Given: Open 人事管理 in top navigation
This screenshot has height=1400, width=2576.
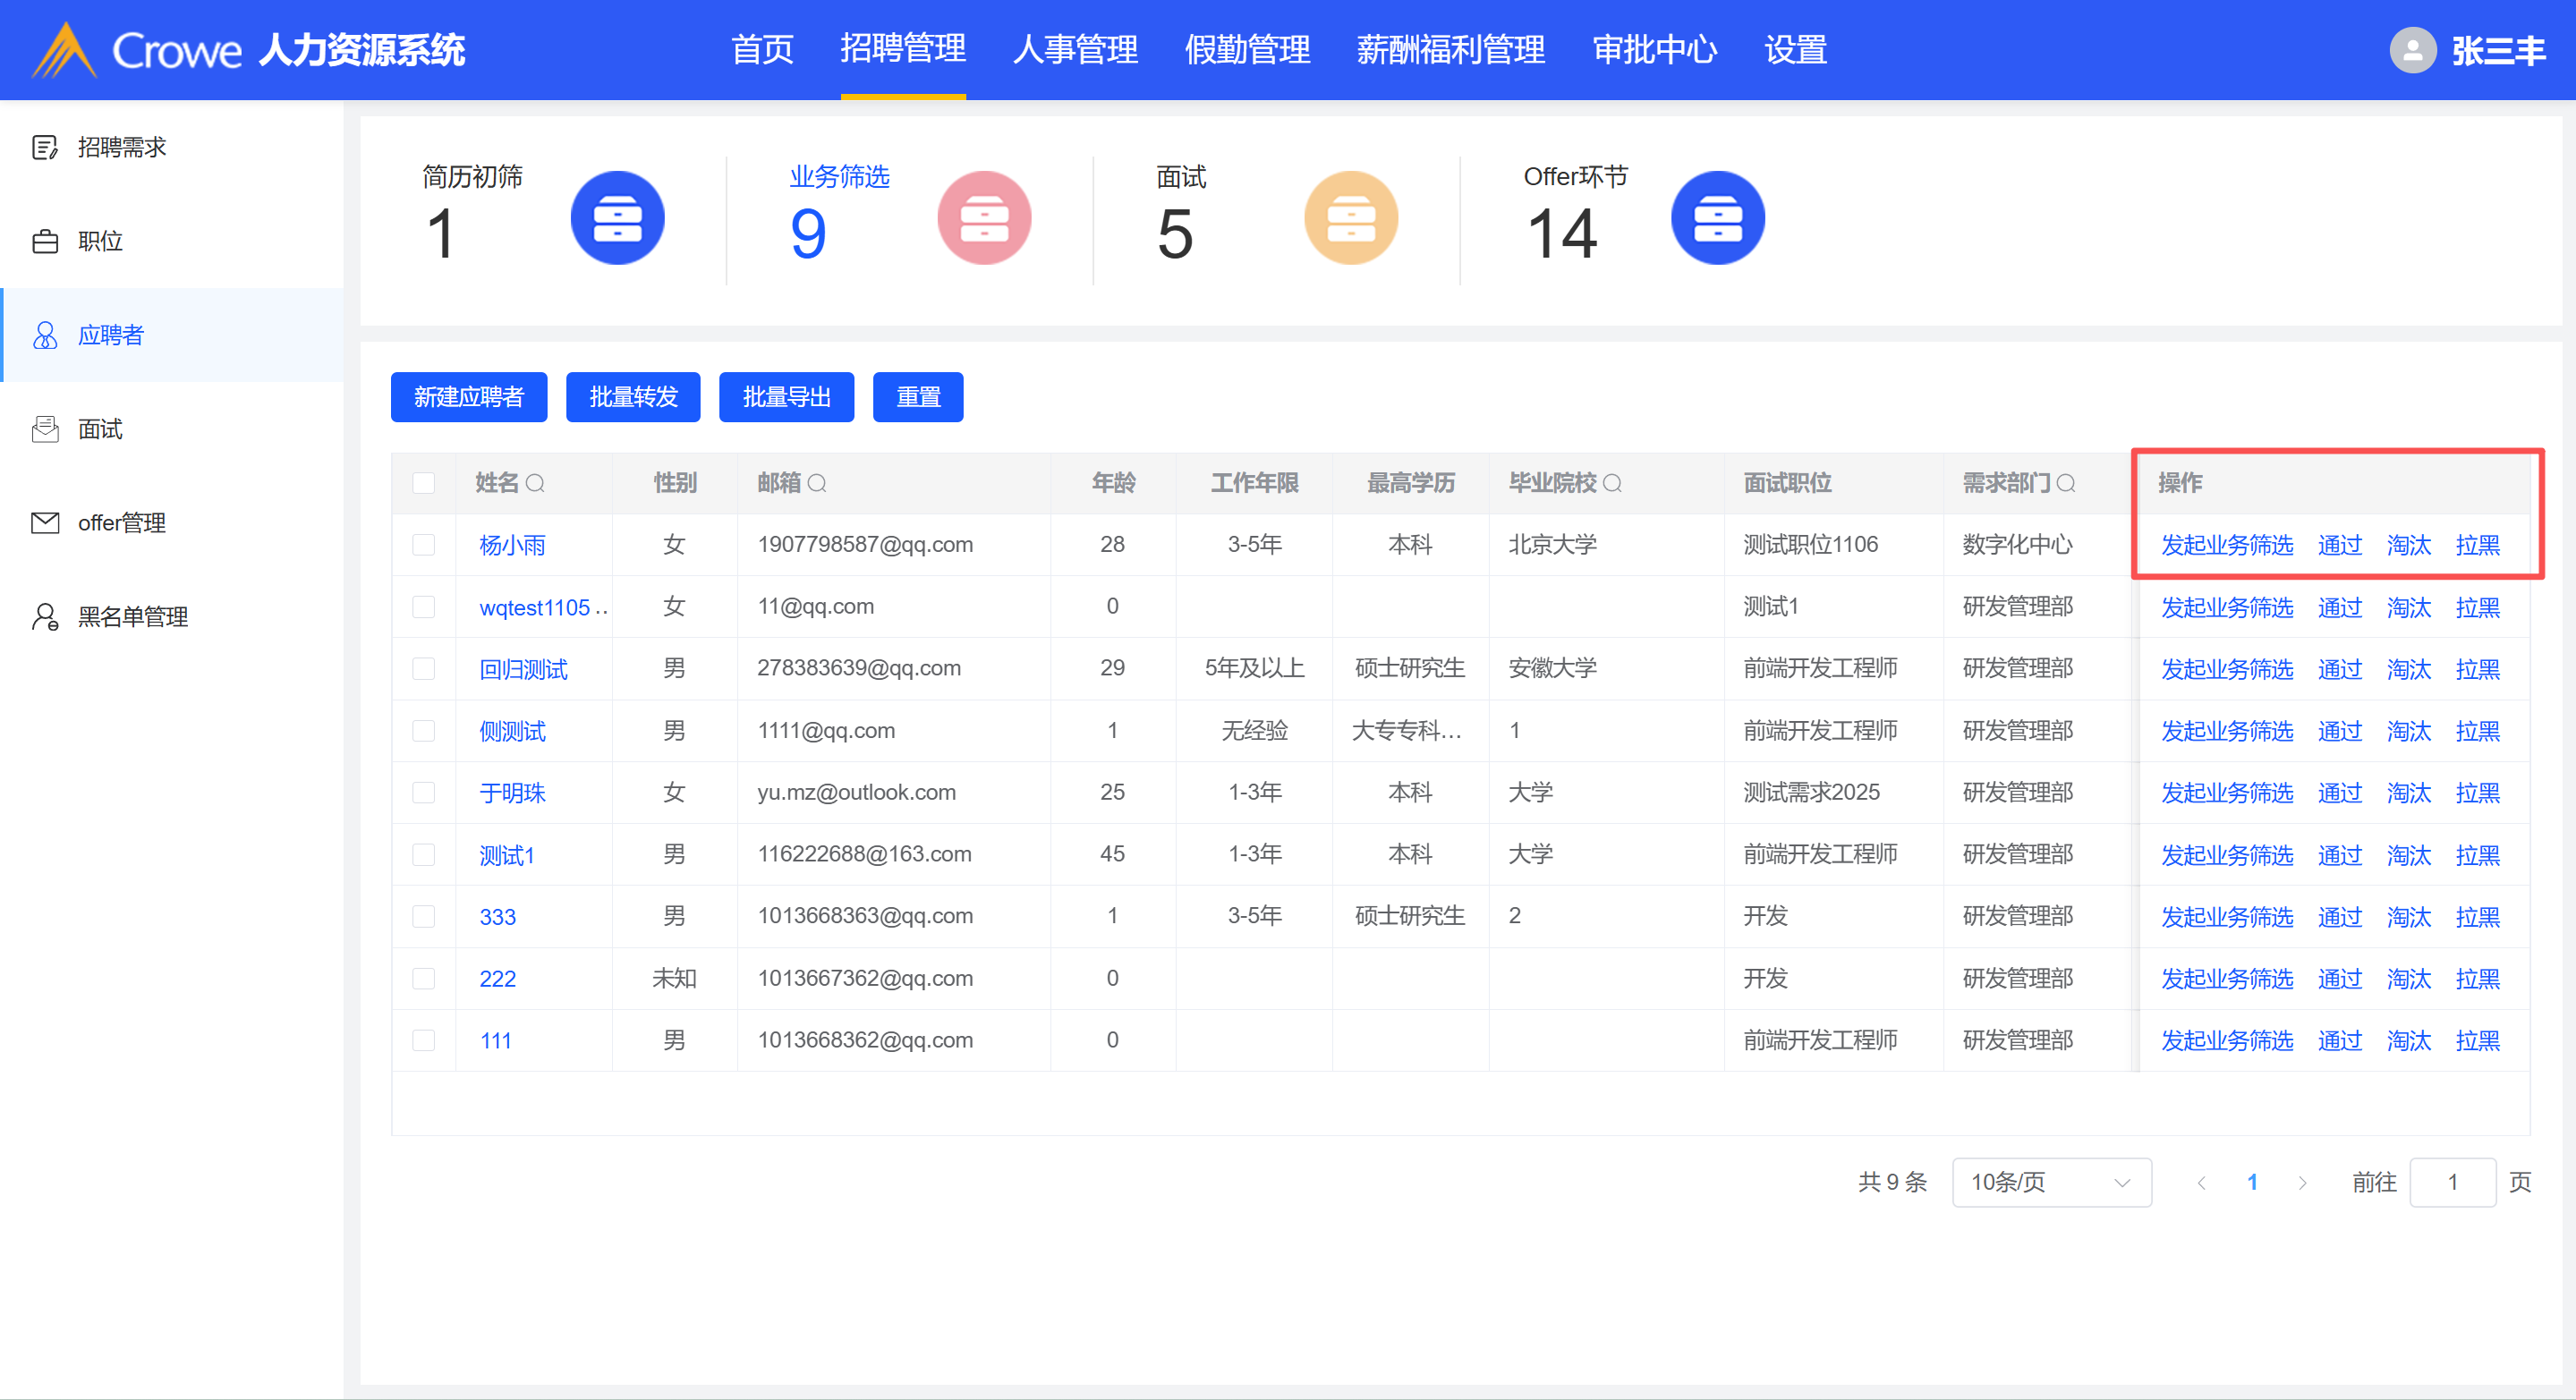Looking at the screenshot, I should [x=1075, y=50].
